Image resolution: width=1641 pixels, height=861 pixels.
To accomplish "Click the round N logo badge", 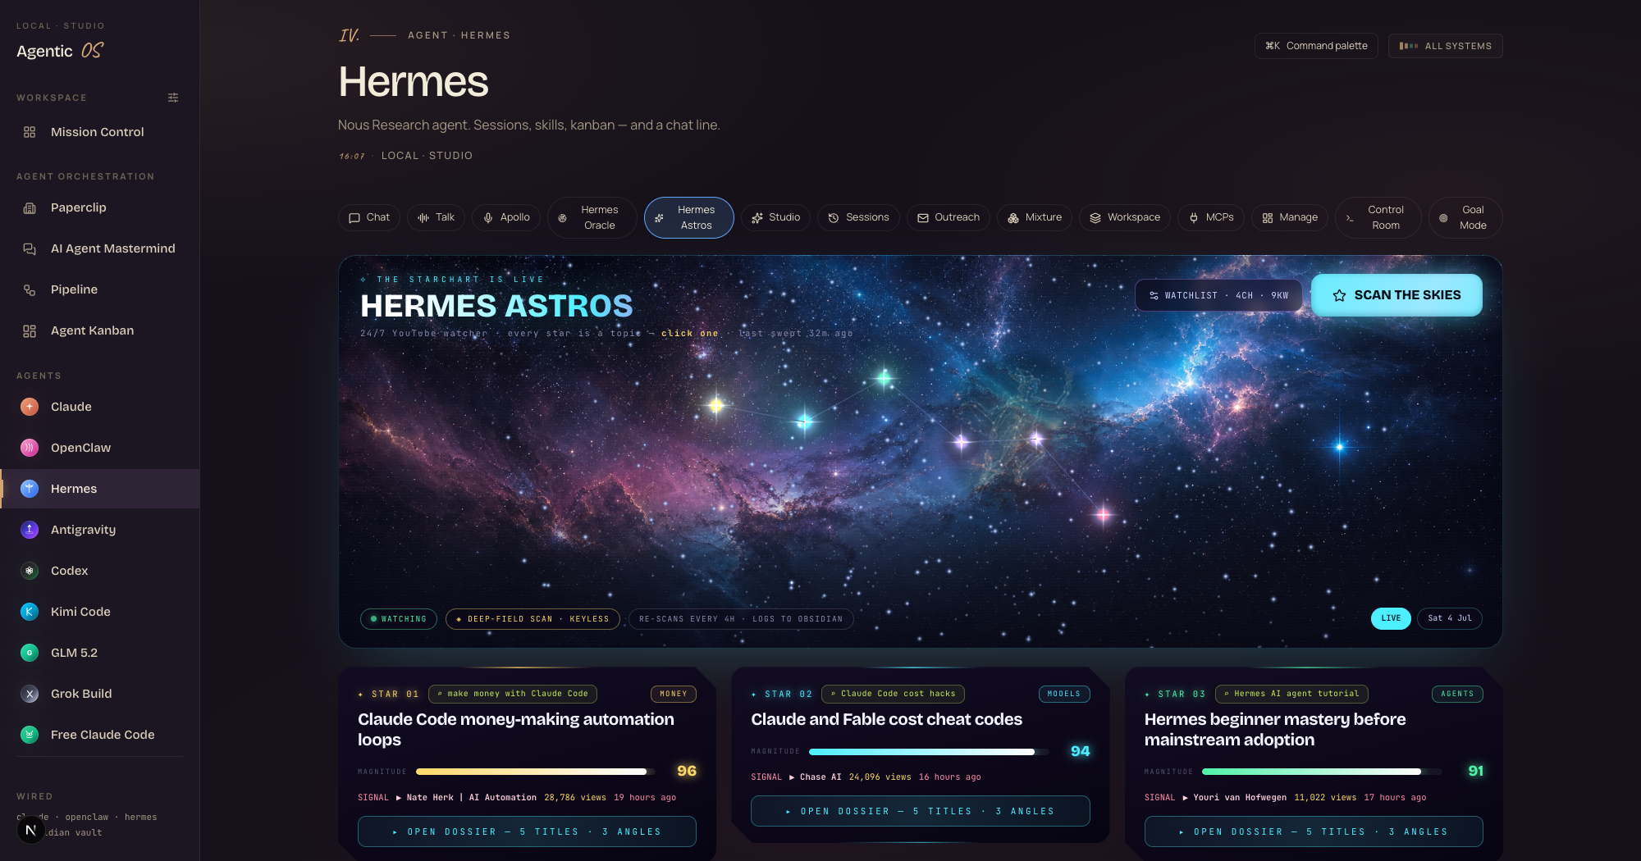I will click(x=30, y=830).
